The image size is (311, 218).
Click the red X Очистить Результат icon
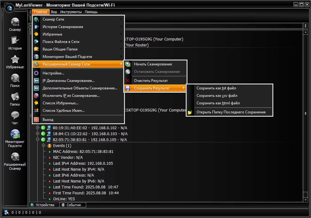pyautogui.click(x=128, y=81)
